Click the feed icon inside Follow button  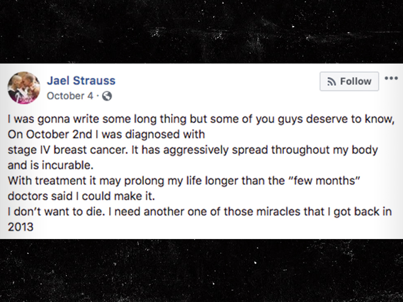tap(332, 82)
